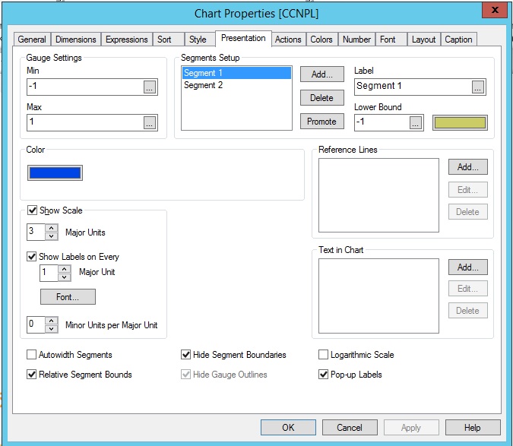Increase Minor Units per Major Unit
The height and width of the screenshot is (446, 513).
52,321
